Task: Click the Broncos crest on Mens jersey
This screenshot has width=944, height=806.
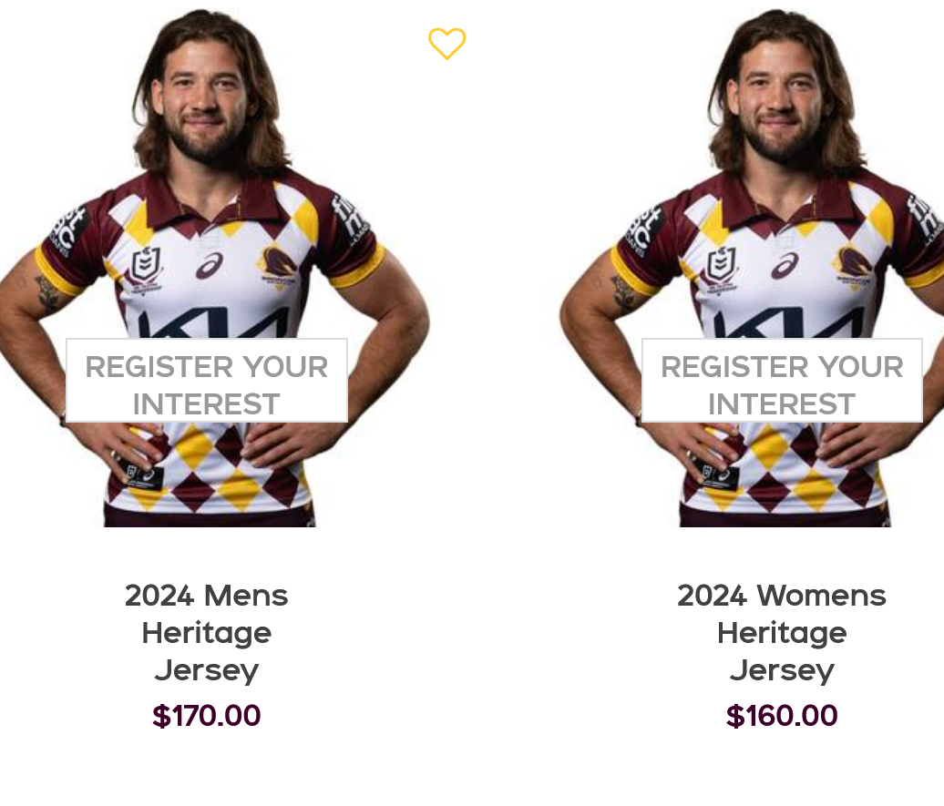Action: click(x=278, y=265)
